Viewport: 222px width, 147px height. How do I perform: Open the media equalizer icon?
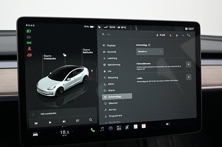click(x=78, y=120)
